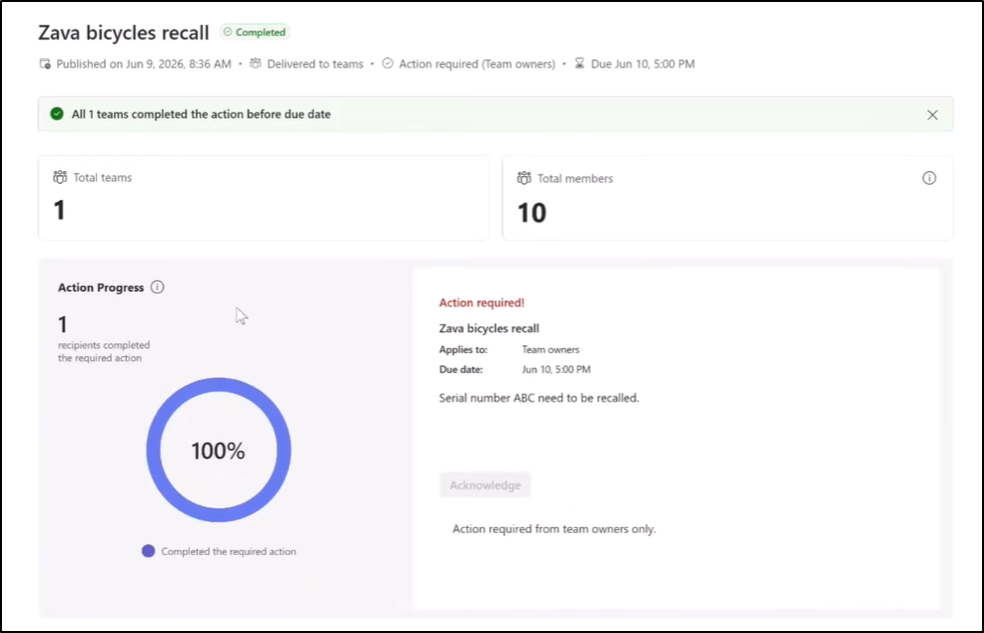Click the Completed status badge
Screen dimensions: 984x633
click(x=254, y=32)
